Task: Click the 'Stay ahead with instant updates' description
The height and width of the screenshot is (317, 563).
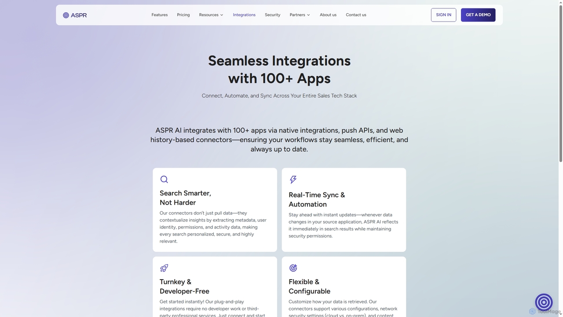Action: tap(343, 225)
